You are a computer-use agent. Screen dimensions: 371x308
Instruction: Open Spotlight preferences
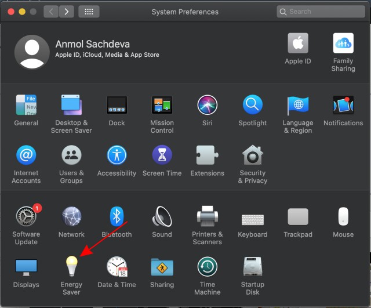pyautogui.click(x=253, y=104)
